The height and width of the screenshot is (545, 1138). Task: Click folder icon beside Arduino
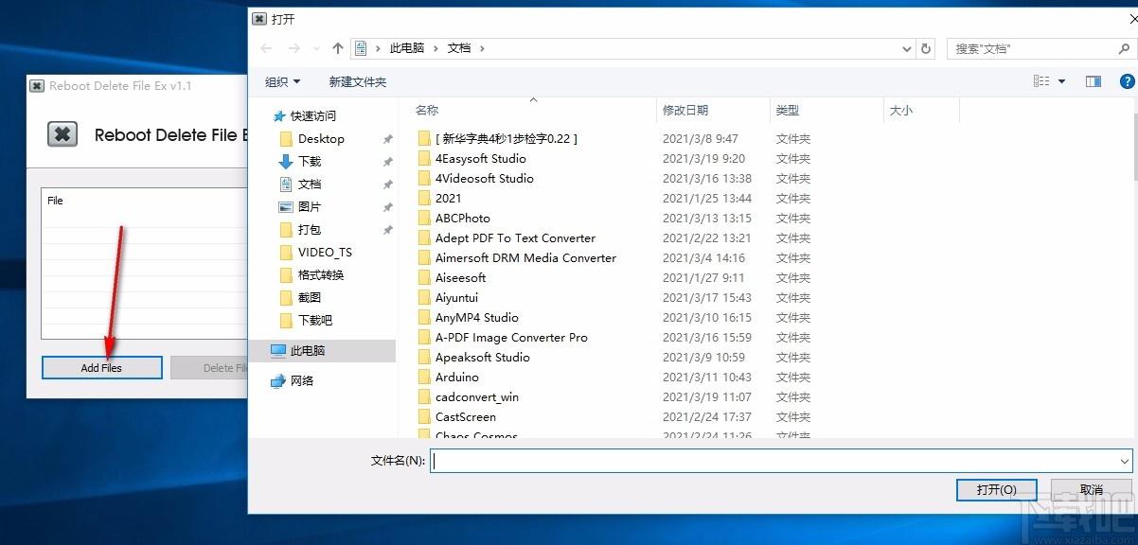tap(424, 377)
